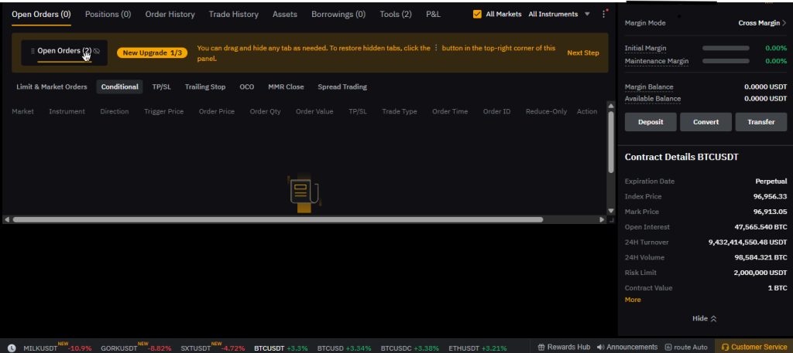
Task: Toggle the All Markets checkbox
Action: click(477, 14)
